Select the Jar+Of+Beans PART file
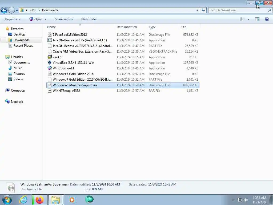Screen dimensions: 273x205 click(x=123, y=46)
